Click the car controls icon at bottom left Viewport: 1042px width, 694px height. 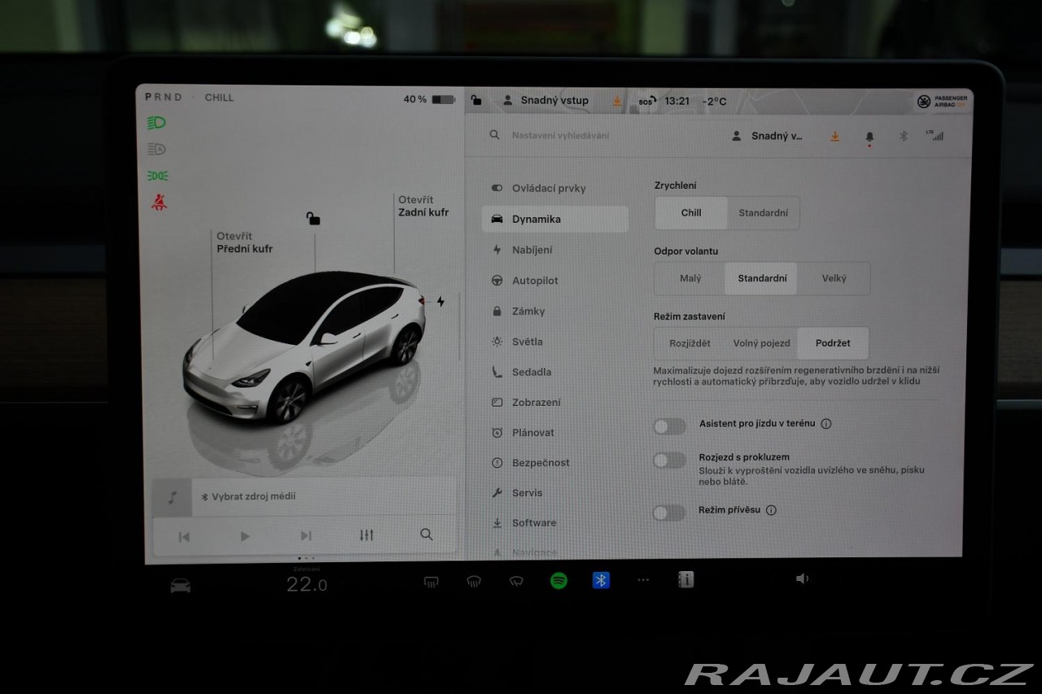click(180, 586)
